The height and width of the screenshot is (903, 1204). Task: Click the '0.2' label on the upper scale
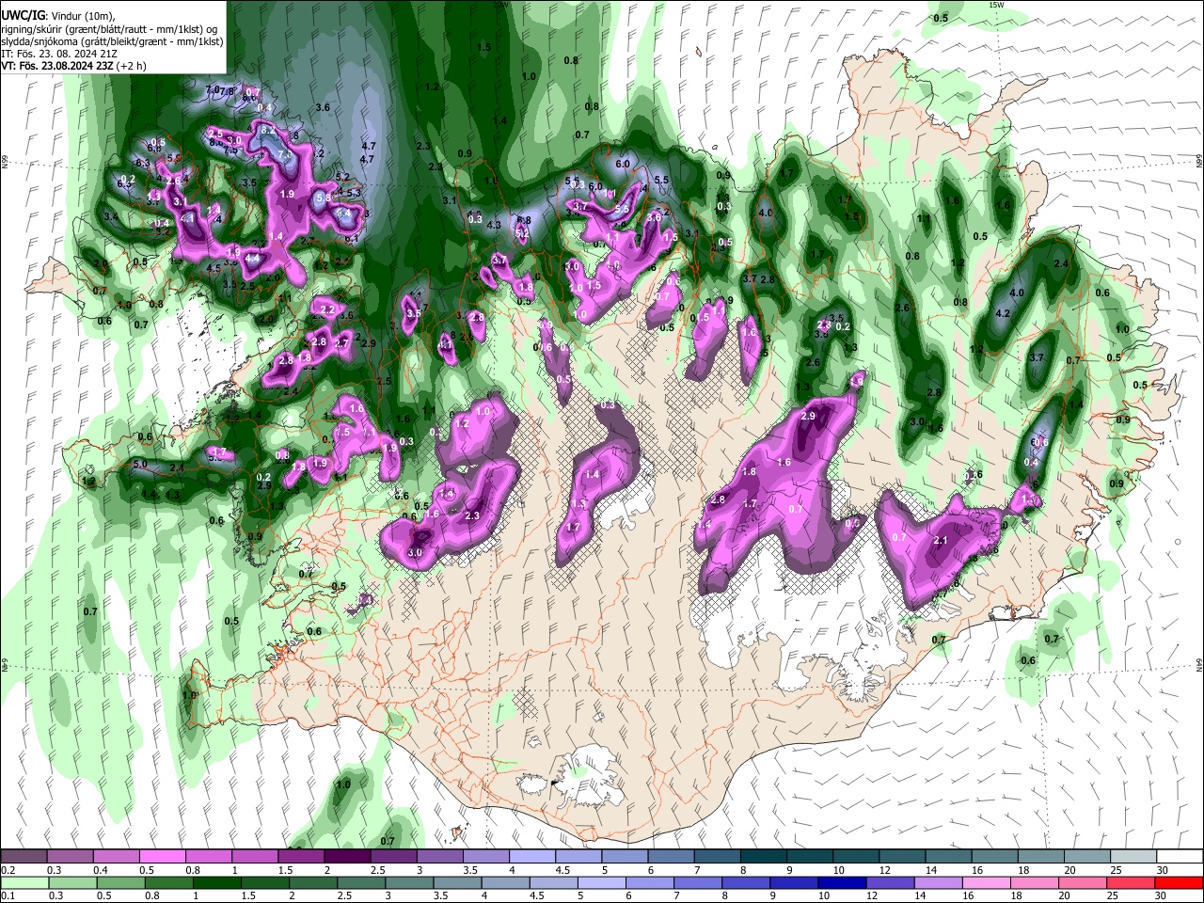(8, 870)
